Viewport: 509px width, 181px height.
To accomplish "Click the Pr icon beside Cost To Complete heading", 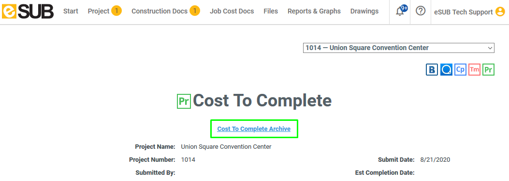I will click(184, 101).
